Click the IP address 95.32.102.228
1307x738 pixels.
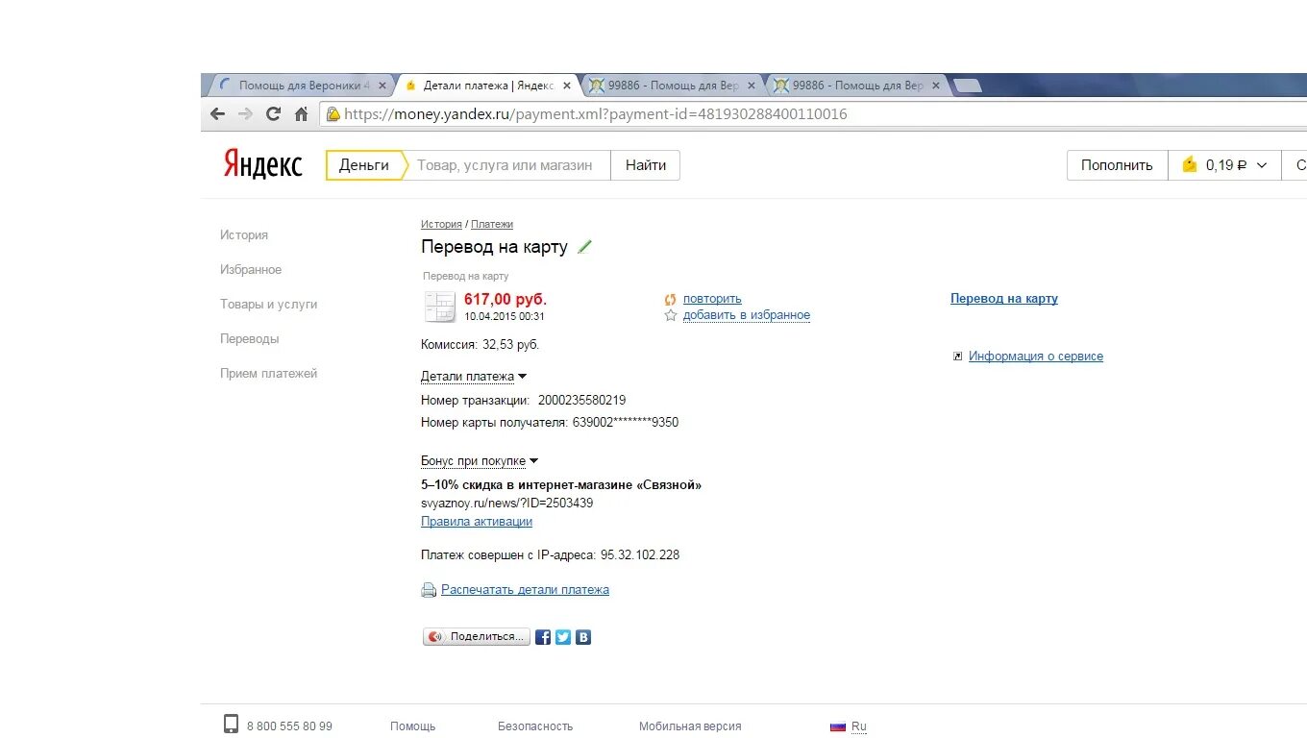pos(640,555)
